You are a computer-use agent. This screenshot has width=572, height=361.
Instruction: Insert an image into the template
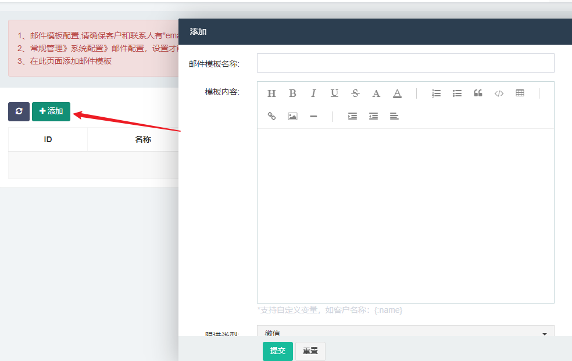(x=292, y=116)
